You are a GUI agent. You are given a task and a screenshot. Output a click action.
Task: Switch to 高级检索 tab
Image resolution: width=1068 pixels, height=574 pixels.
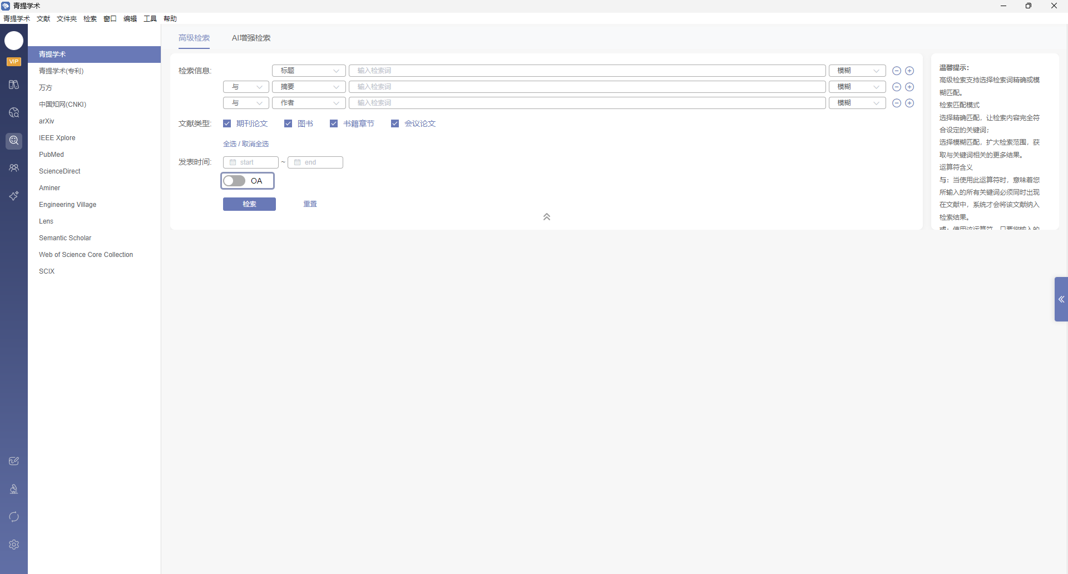(194, 38)
